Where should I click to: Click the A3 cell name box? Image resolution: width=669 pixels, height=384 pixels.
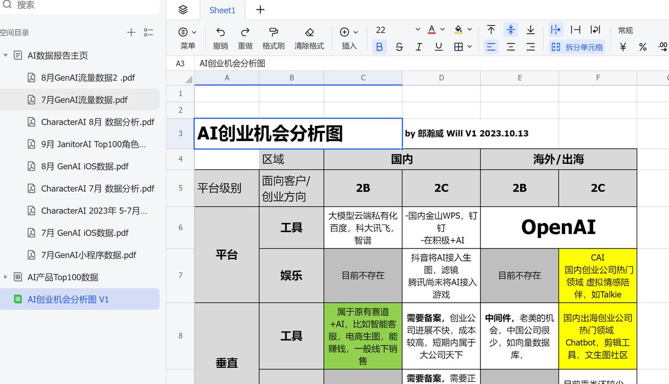(180, 64)
